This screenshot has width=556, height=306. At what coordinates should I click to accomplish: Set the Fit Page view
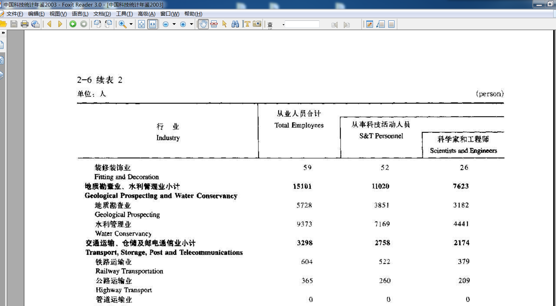pos(142,24)
